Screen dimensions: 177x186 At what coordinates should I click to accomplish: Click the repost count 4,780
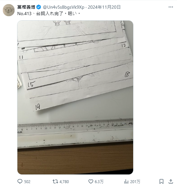point(64,181)
